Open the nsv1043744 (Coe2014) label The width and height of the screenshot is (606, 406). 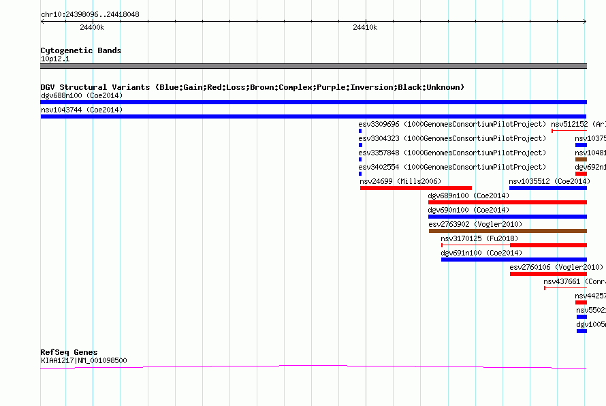[x=82, y=110]
